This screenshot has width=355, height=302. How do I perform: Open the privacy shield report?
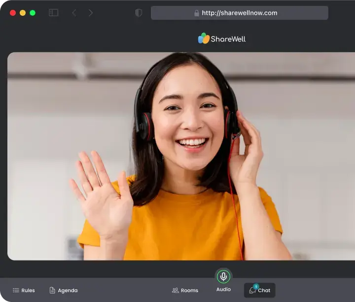coord(139,13)
